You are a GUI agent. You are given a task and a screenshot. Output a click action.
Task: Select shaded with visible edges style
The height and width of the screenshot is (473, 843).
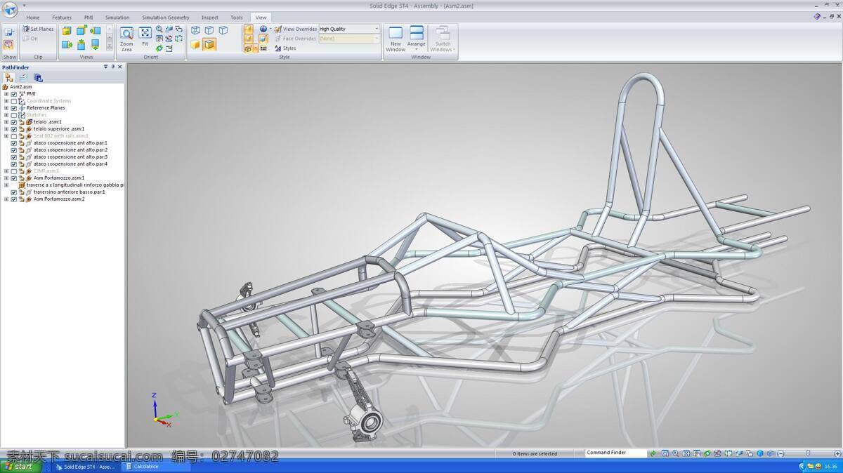pyautogui.click(x=209, y=44)
